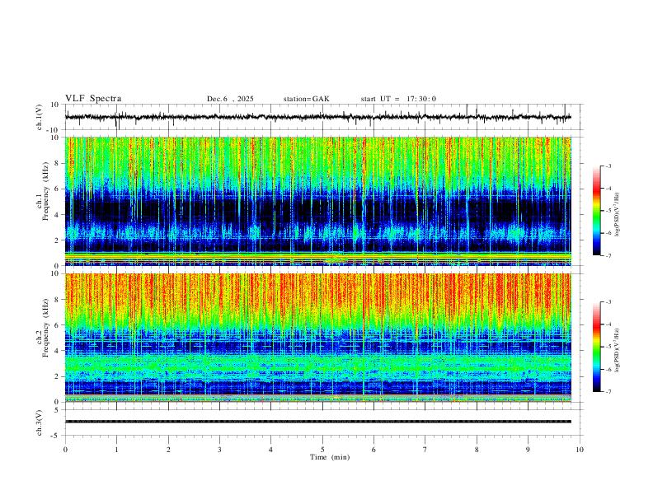Click the ch.2 spectrogram color scale bar

pos(596,347)
